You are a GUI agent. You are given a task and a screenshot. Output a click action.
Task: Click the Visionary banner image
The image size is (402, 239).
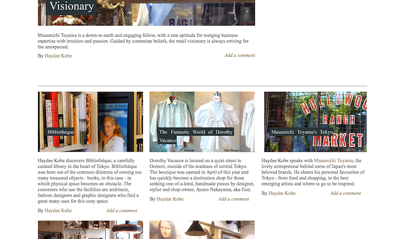click(x=146, y=13)
